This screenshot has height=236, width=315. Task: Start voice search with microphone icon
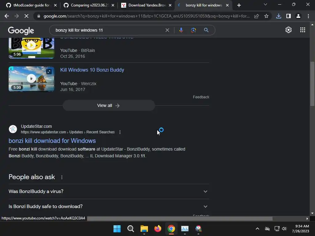(181, 30)
